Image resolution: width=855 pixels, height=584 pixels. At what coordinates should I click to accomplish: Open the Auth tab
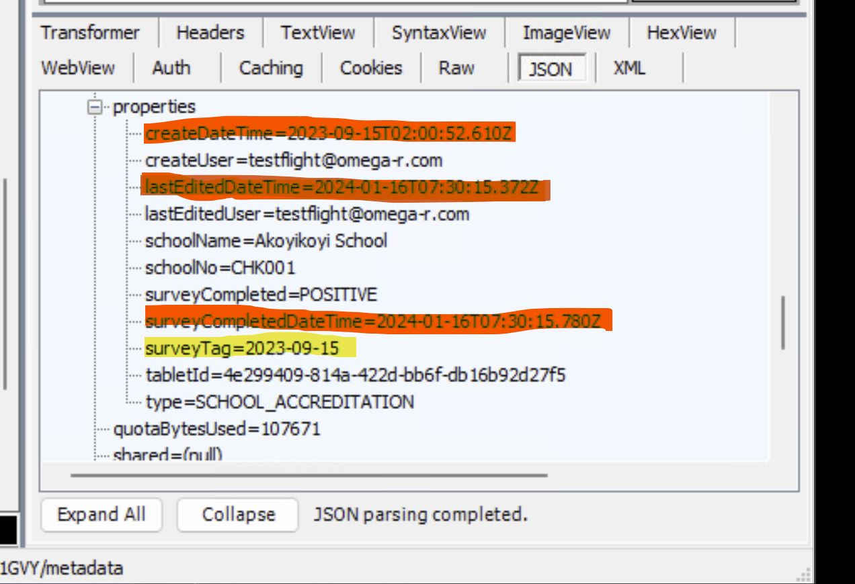(171, 68)
